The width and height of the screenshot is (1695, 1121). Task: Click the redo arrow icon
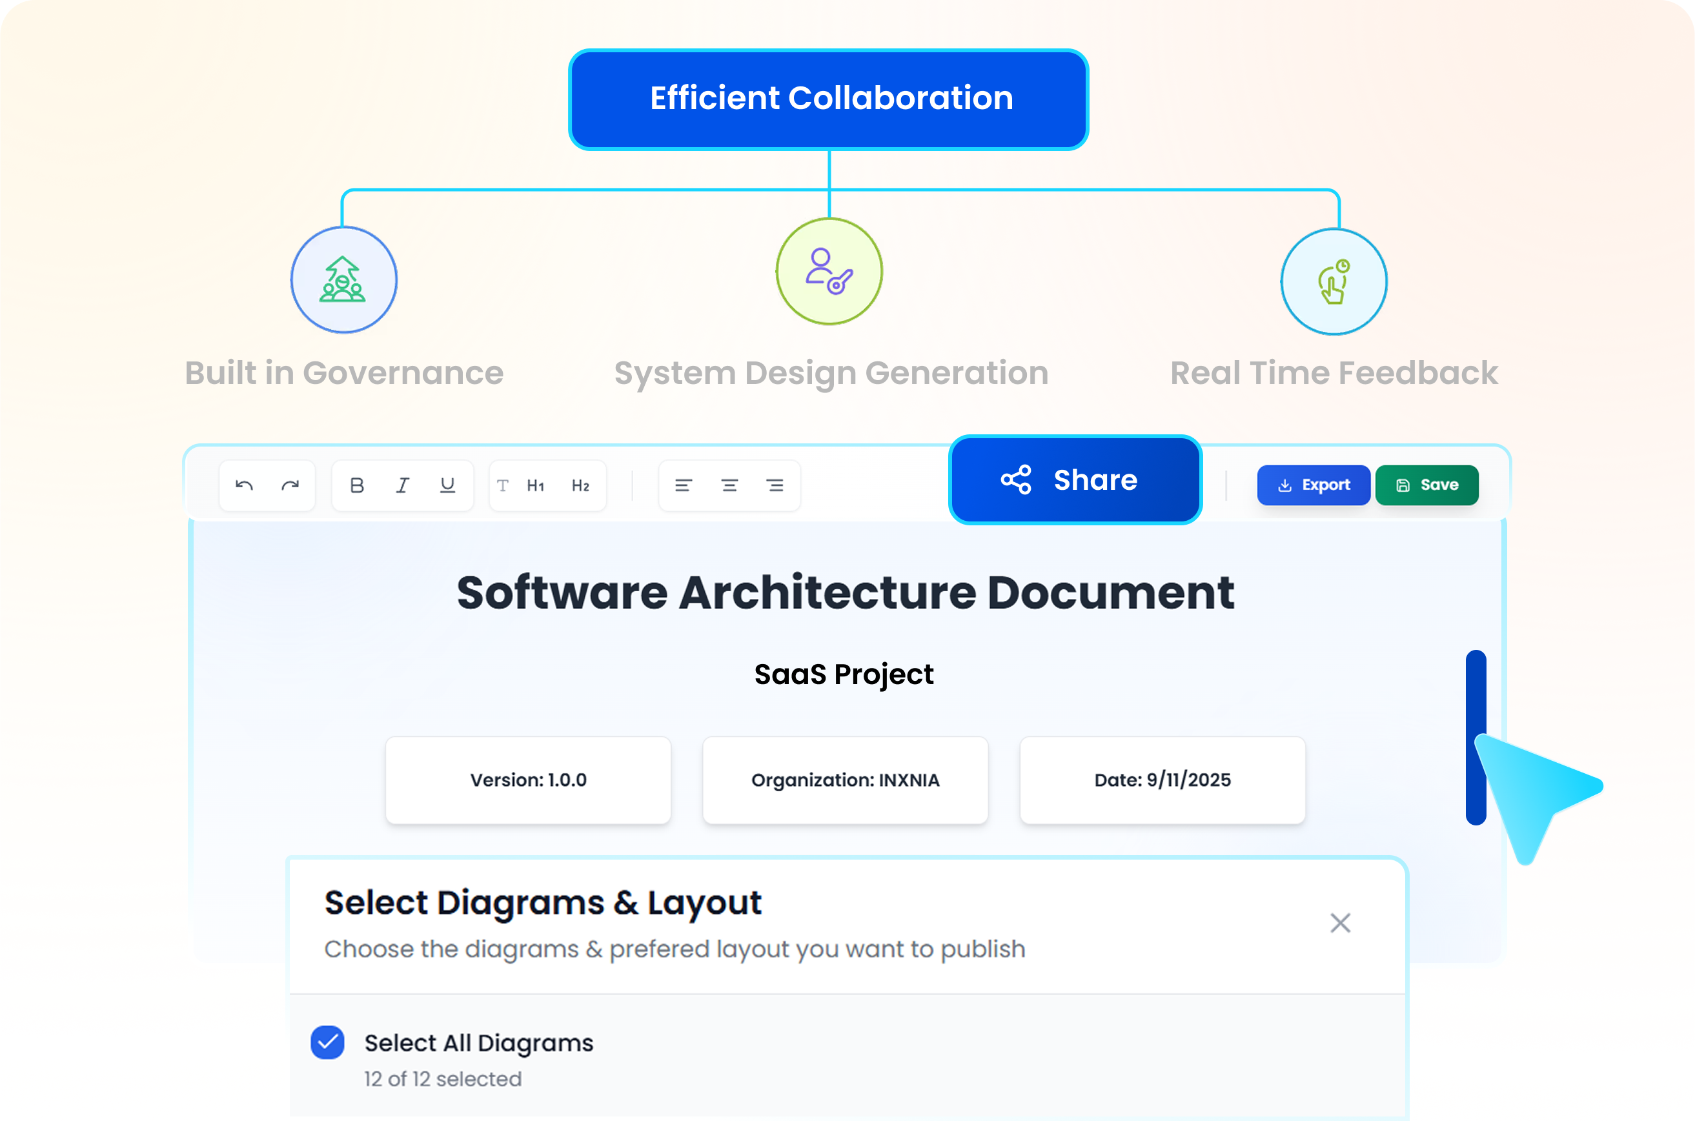click(x=290, y=485)
